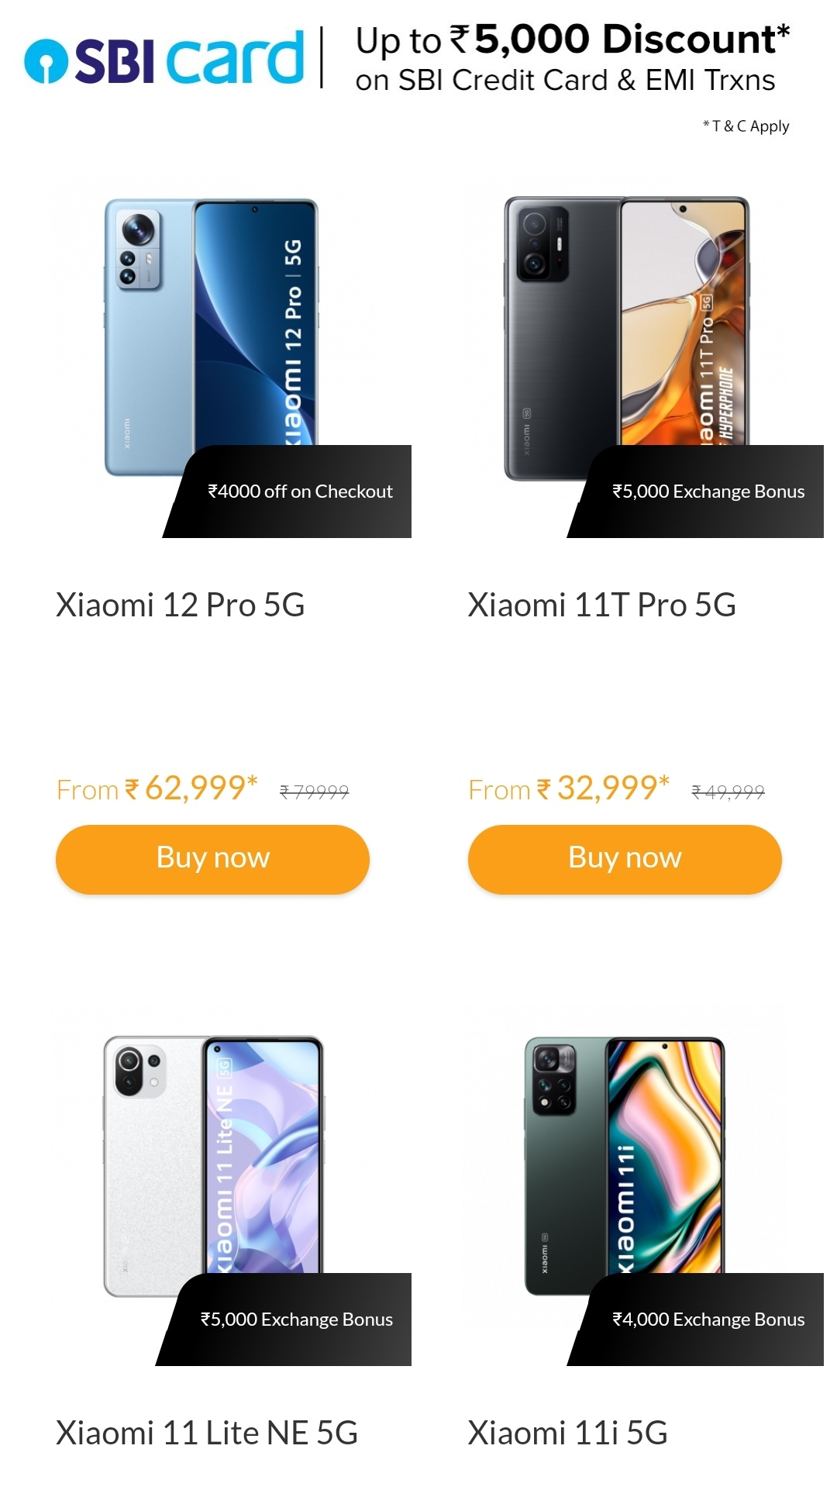Tap 11T Pro ₹5,000 Exchange Bonus badge
The height and width of the screenshot is (1487, 837).
coord(696,492)
